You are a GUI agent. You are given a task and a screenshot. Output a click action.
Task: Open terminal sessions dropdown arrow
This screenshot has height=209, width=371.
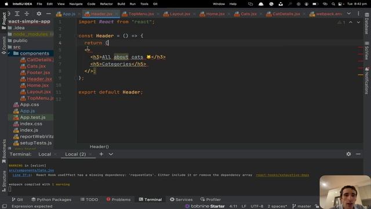click(111, 154)
